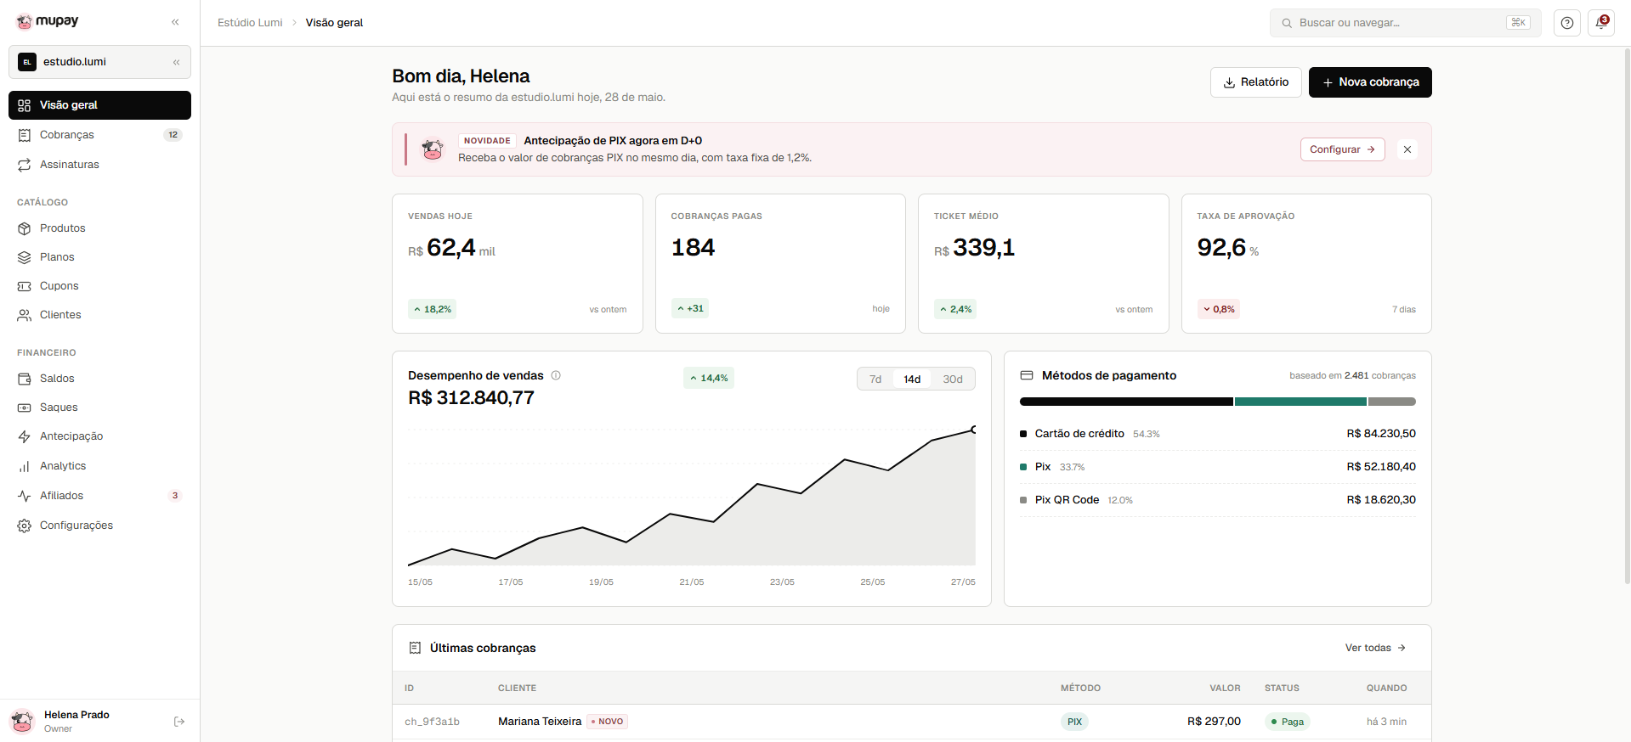Click the green Pix segment of payment bar
This screenshot has width=1631, height=742.
1300,402
